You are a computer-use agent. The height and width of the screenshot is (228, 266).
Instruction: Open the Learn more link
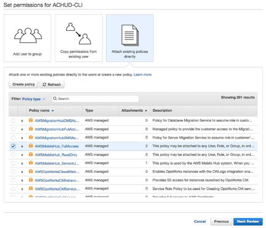pos(142,74)
